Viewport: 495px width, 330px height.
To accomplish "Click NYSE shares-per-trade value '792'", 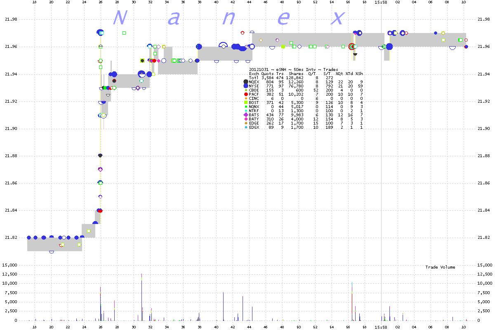I will coord(329,86).
